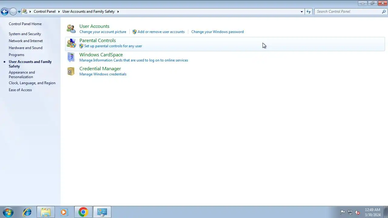Open the Windows CardSpace icon
The width and height of the screenshot is (388, 218).
pos(71,57)
